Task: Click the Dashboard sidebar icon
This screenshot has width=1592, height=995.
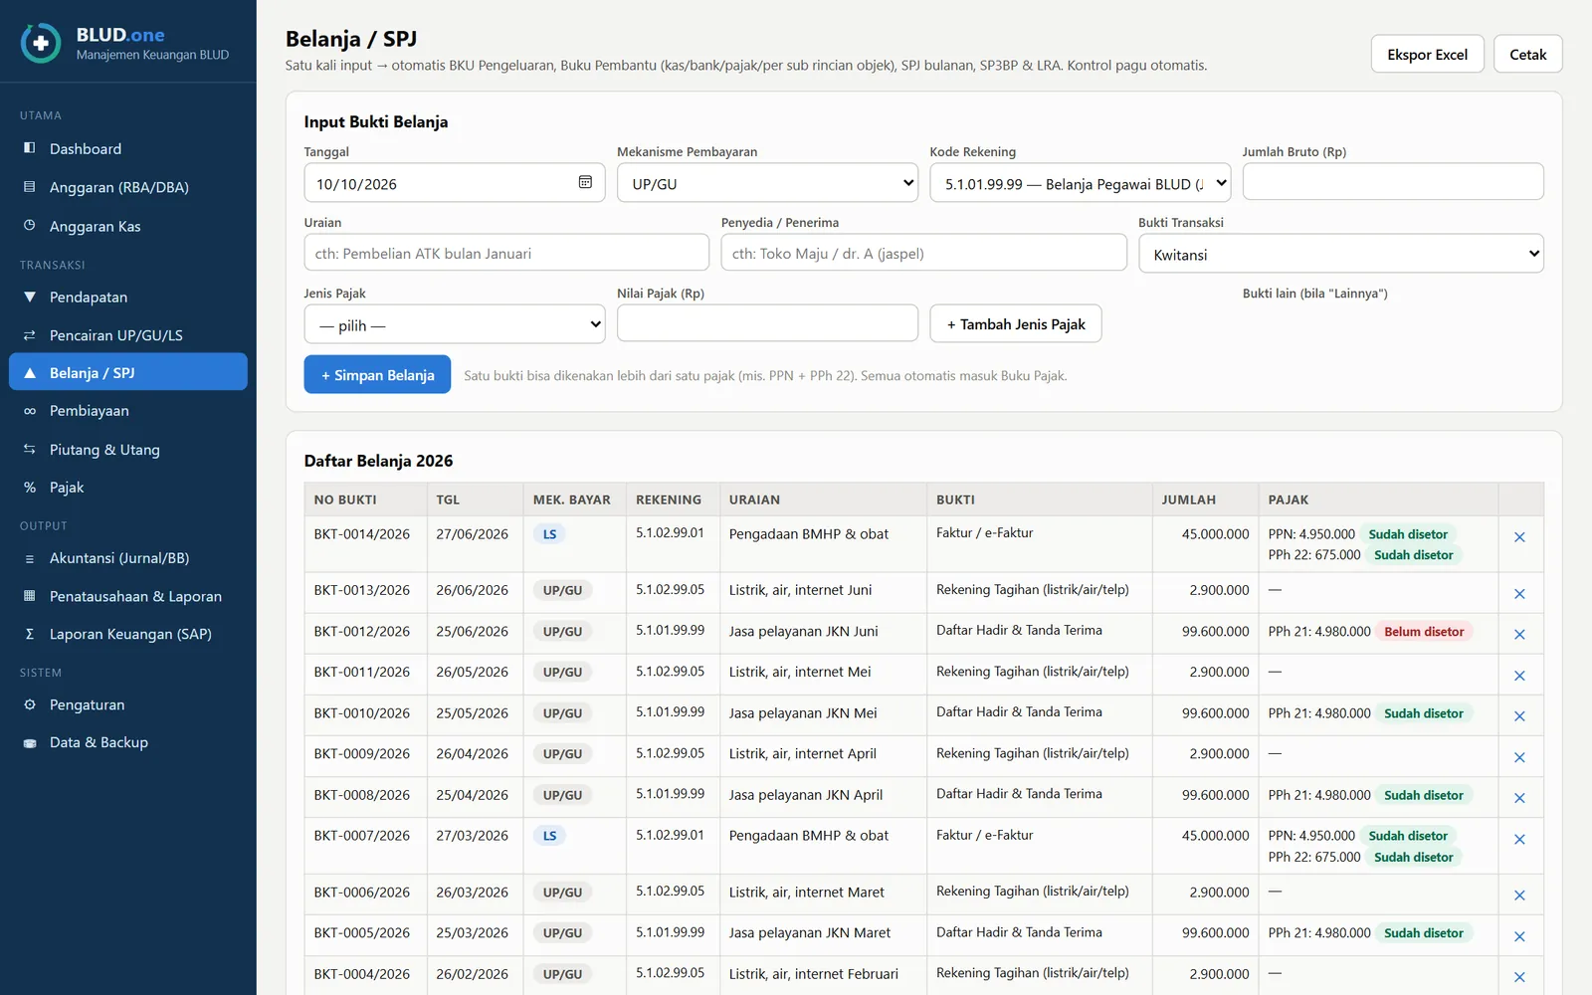Action: pos(30,148)
